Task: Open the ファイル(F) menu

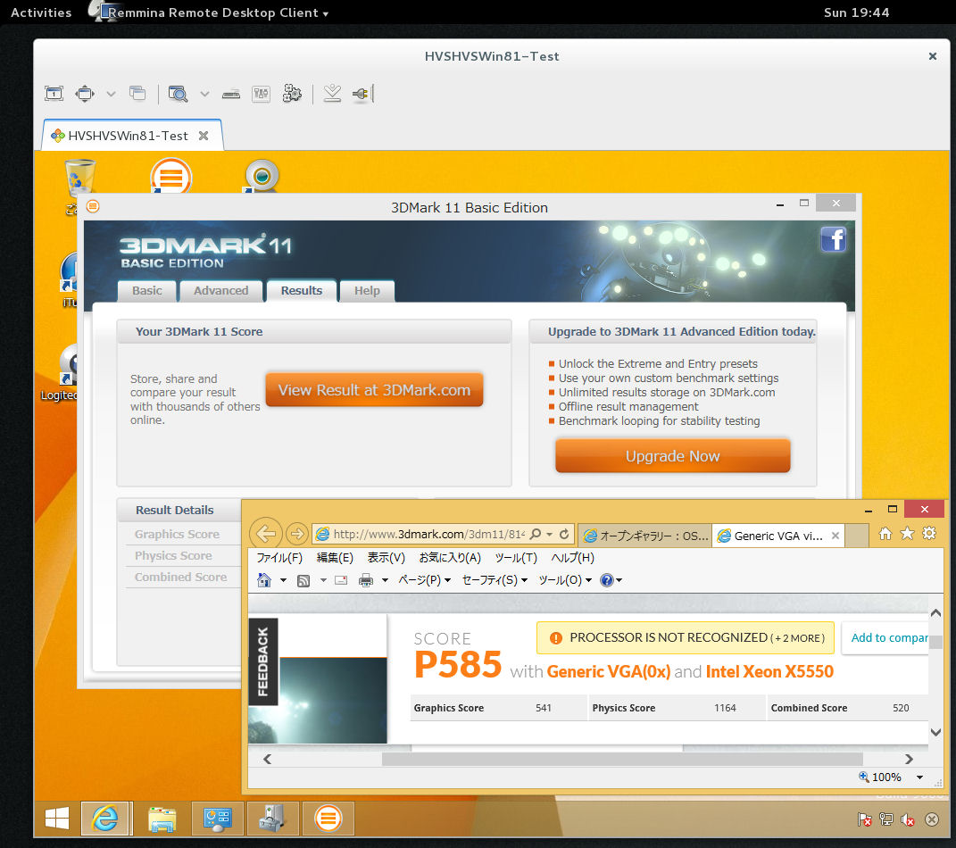Action: tap(279, 558)
